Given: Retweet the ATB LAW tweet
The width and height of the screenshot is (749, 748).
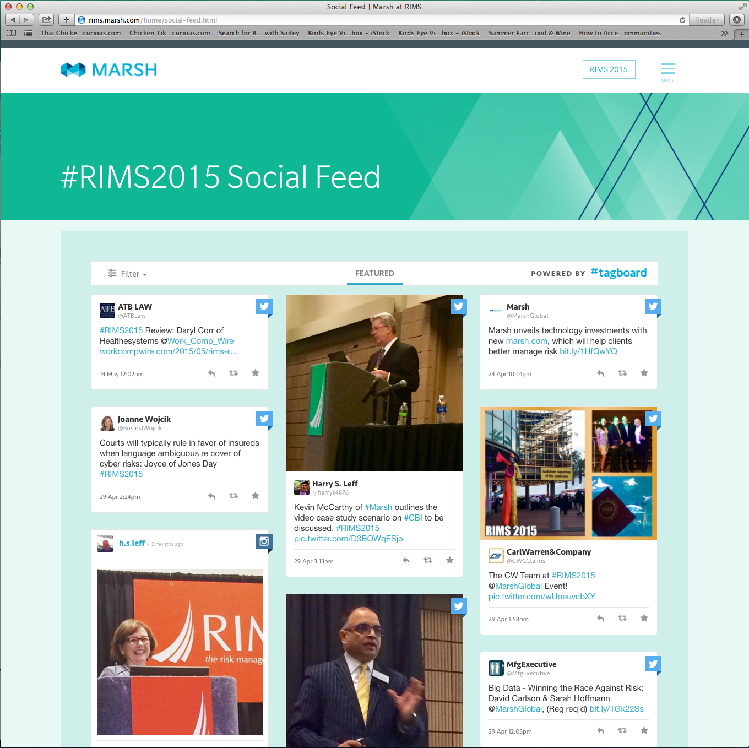Looking at the screenshot, I should tap(234, 373).
